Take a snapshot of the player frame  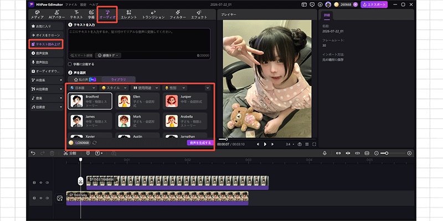click(300, 144)
